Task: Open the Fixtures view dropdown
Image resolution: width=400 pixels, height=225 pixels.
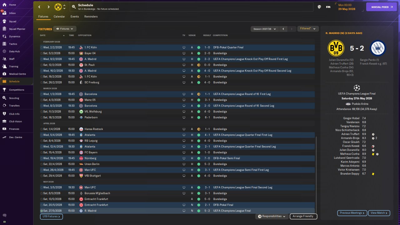Action: [65, 29]
